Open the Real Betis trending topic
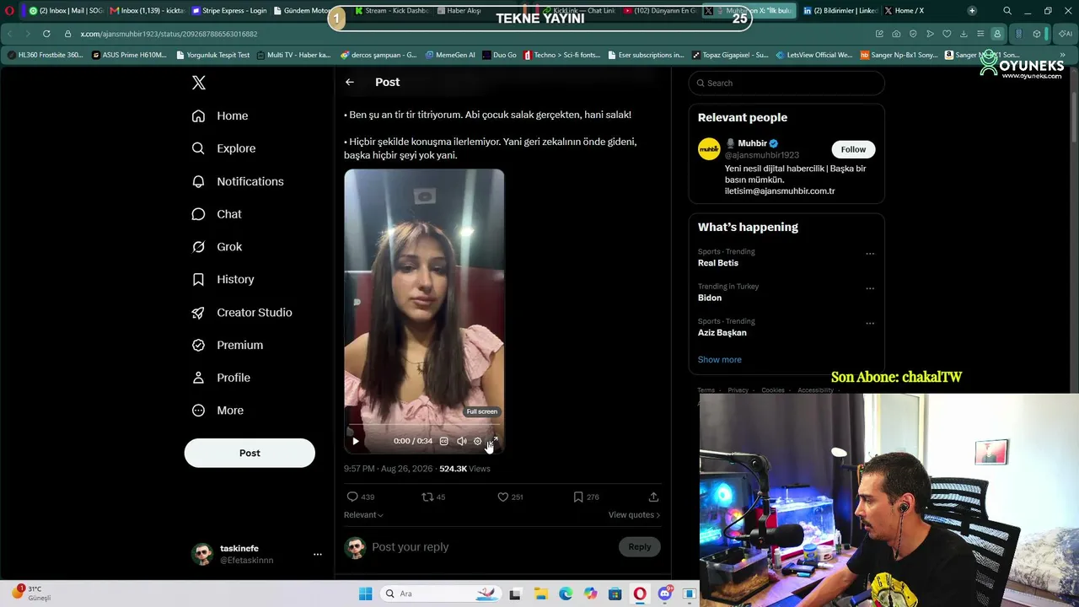This screenshot has height=607, width=1079. tap(718, 263)
